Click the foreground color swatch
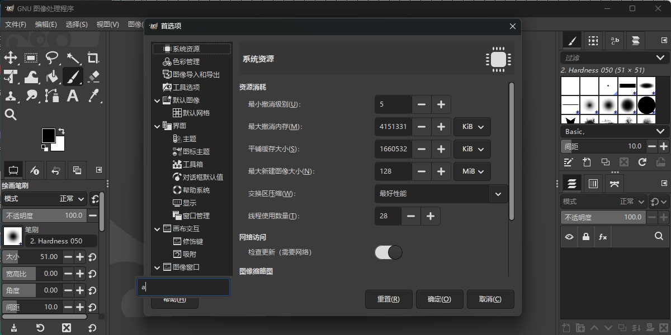Image resolution: width=671 pixels, height=335 pixels. [x=49, y=136]
